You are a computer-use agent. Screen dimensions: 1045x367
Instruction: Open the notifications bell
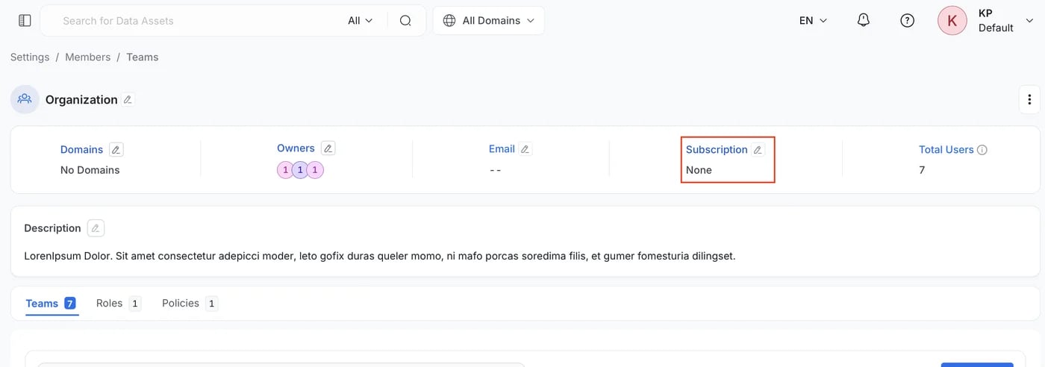[x=864, y=21]
